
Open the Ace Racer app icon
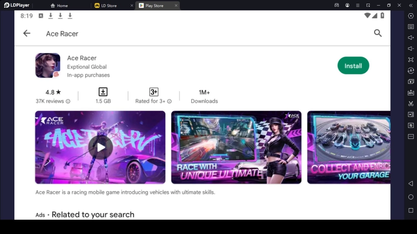pyautogui.click(x=48, y=65)
